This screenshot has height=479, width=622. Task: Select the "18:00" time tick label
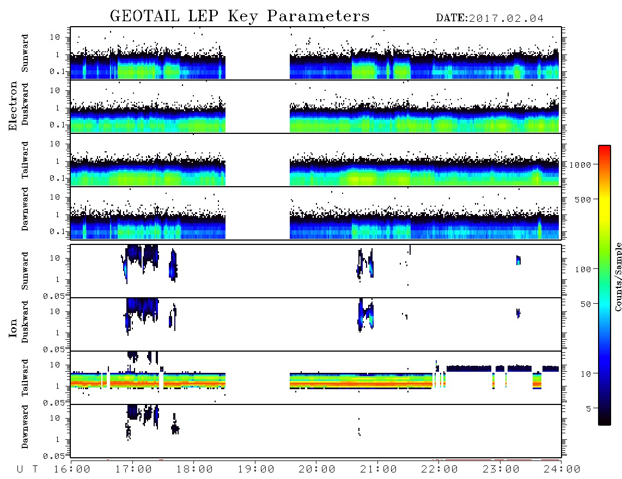[x=194, y=470]
